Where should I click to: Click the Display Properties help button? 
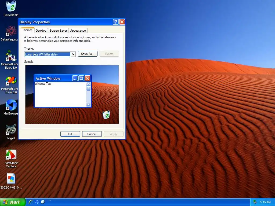[x=116, y=22]
